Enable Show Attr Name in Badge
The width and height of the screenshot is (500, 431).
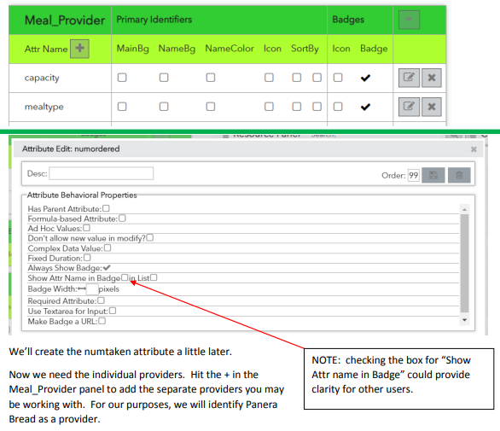pos(125,277)
